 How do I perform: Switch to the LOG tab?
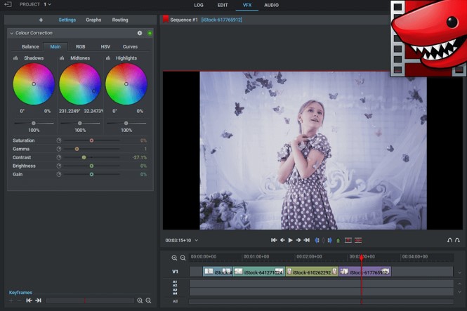199,5
